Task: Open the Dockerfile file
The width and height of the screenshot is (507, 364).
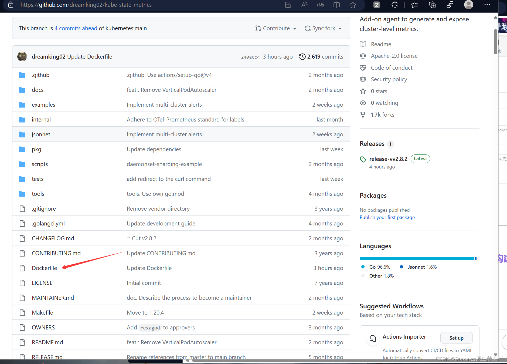Action: pos(45,268)
